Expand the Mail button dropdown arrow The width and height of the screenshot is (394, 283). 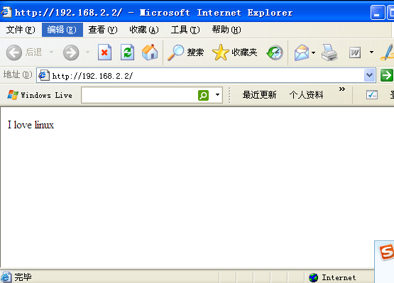(313, 52)
